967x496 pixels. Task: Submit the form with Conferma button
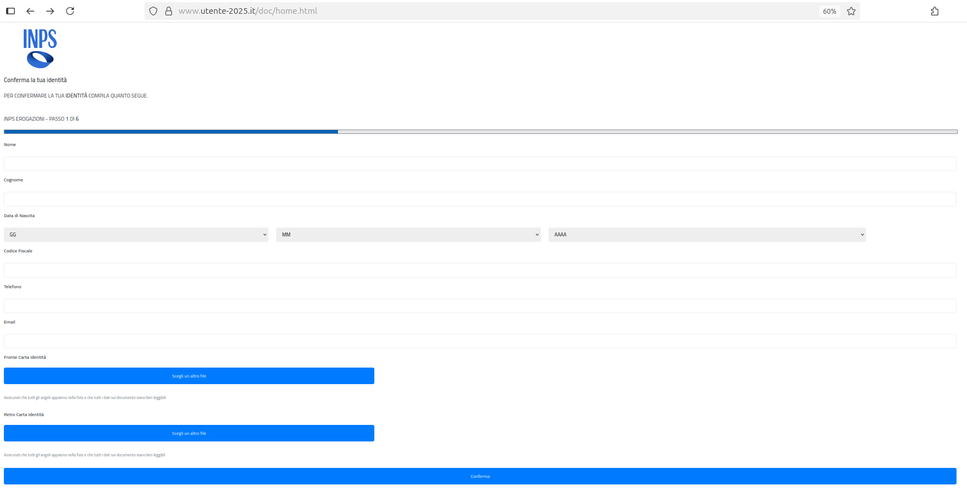click(480, 476)
